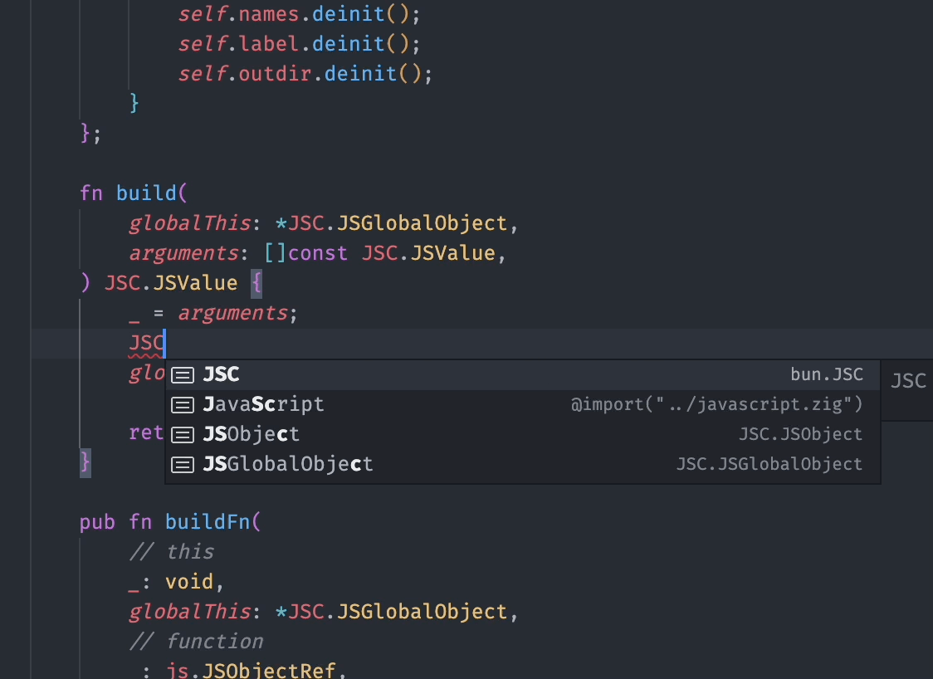
Task: Click js.JSObjectRef parameter type
Action: coord(251,671)
